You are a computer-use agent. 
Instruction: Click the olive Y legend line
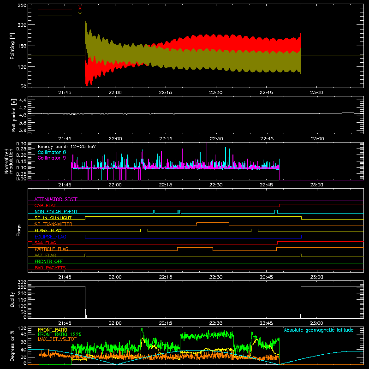coord(55,16)
